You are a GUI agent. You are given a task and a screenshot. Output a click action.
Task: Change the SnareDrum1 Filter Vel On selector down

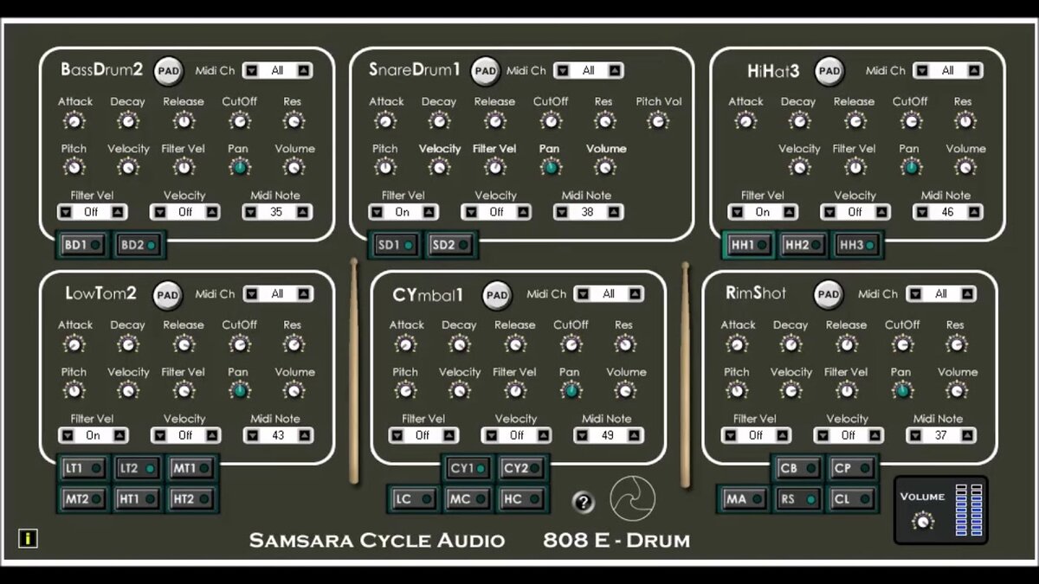377,212
